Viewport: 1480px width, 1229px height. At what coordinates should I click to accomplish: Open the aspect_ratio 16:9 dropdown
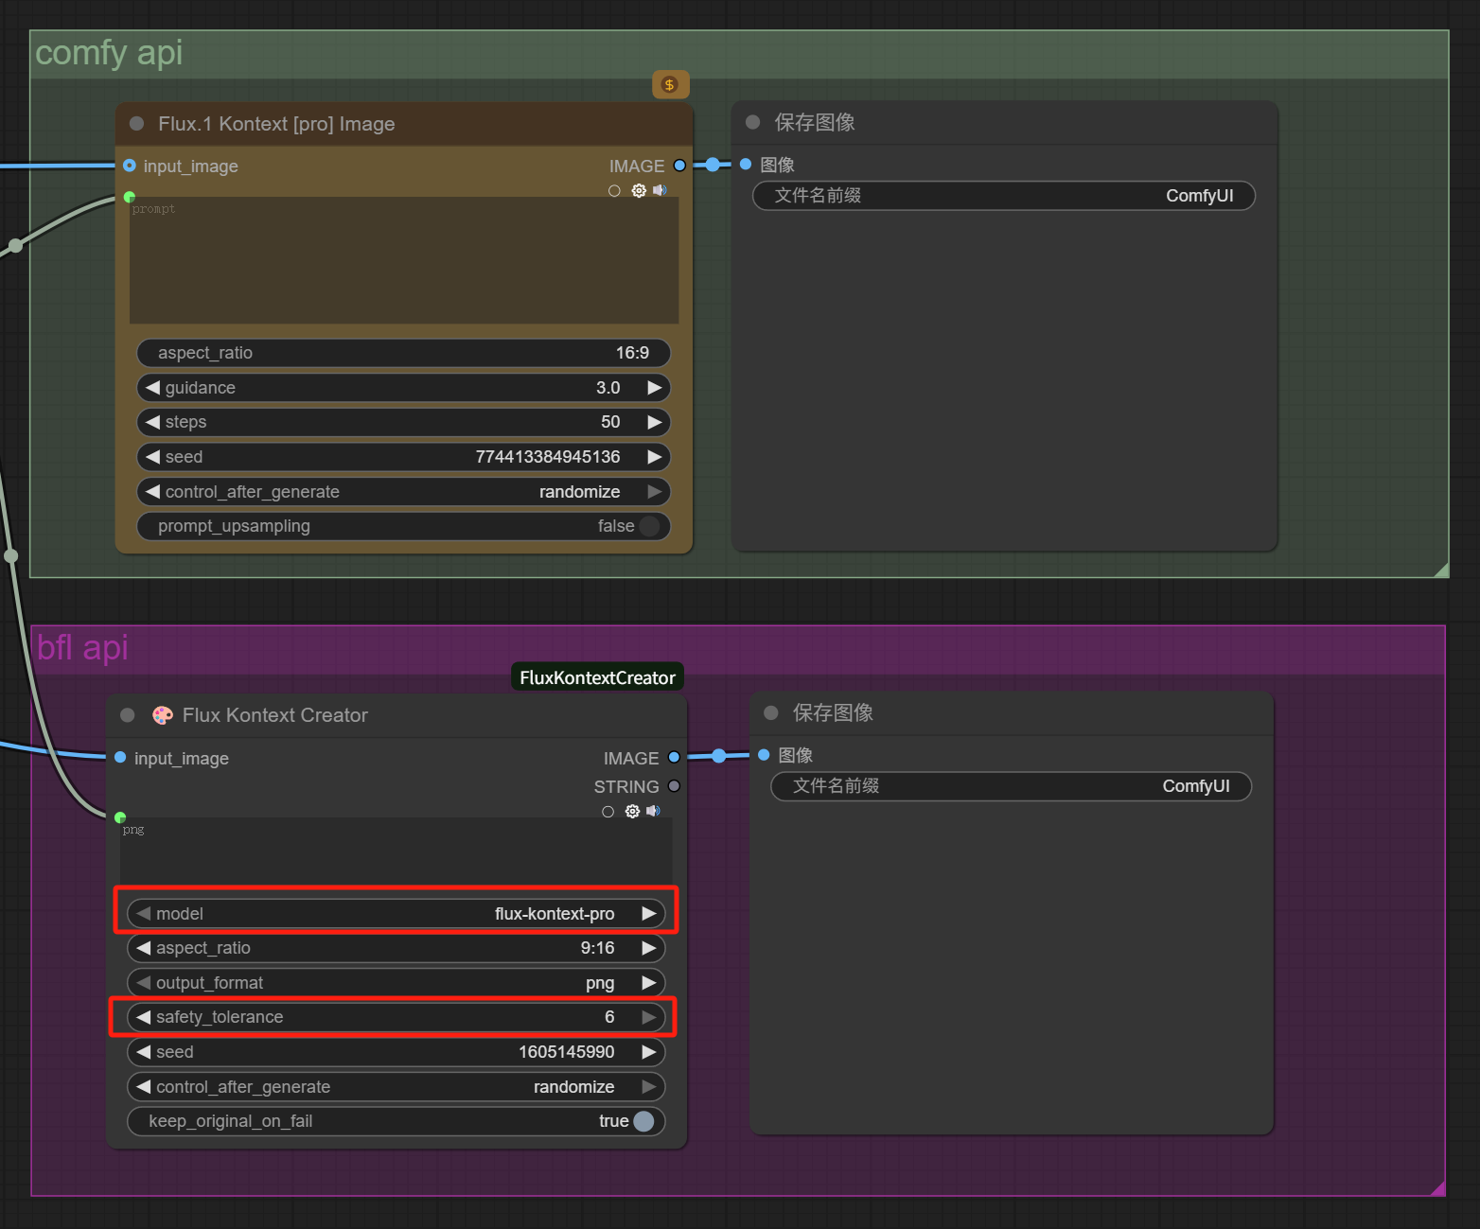(x=403, y=353)
